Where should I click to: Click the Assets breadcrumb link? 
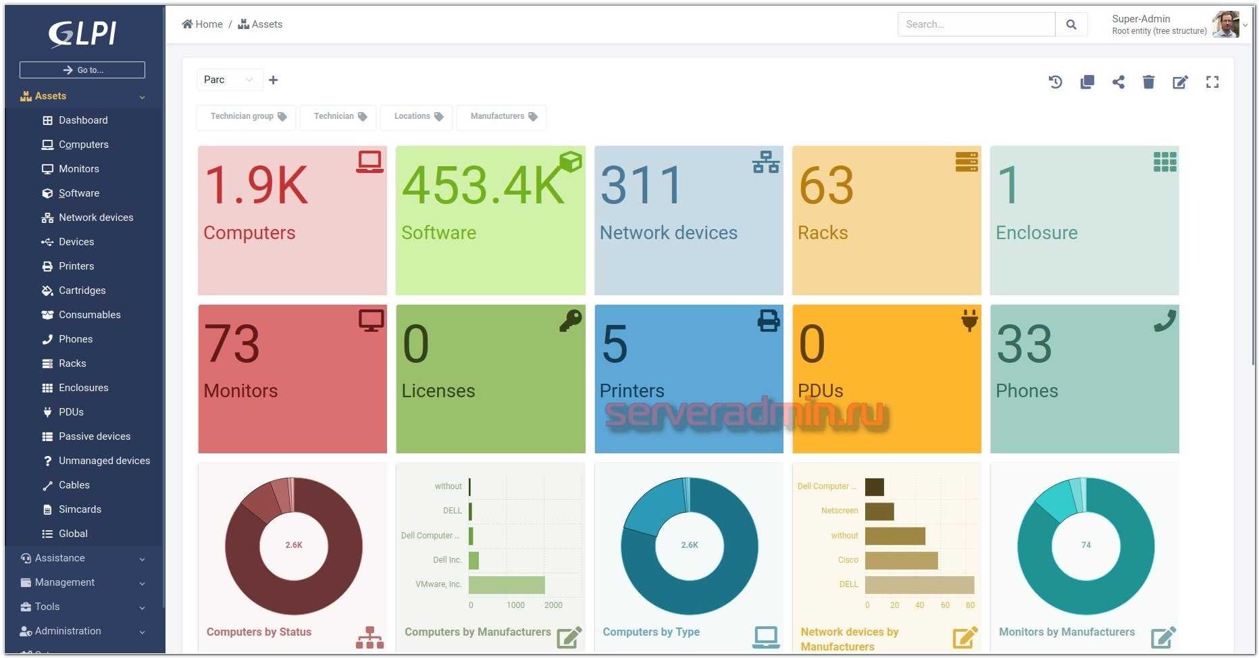260,24
